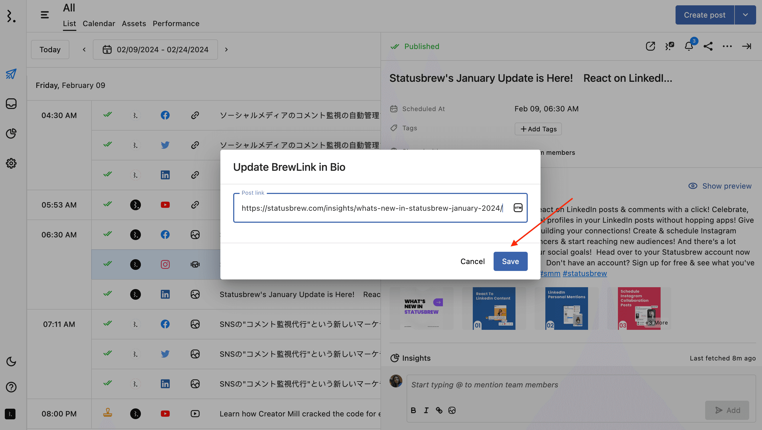Click the link type icon in 05:53 AM row
The image size is (762, 430).
click(x=195, y=205)
